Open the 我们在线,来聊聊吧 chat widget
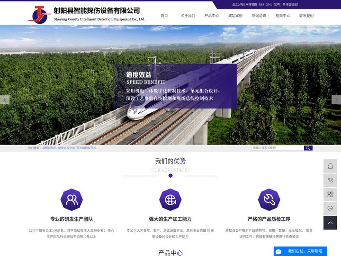This screenshot has height=256, width=341. pyautogui.click(x=300, y=251)
